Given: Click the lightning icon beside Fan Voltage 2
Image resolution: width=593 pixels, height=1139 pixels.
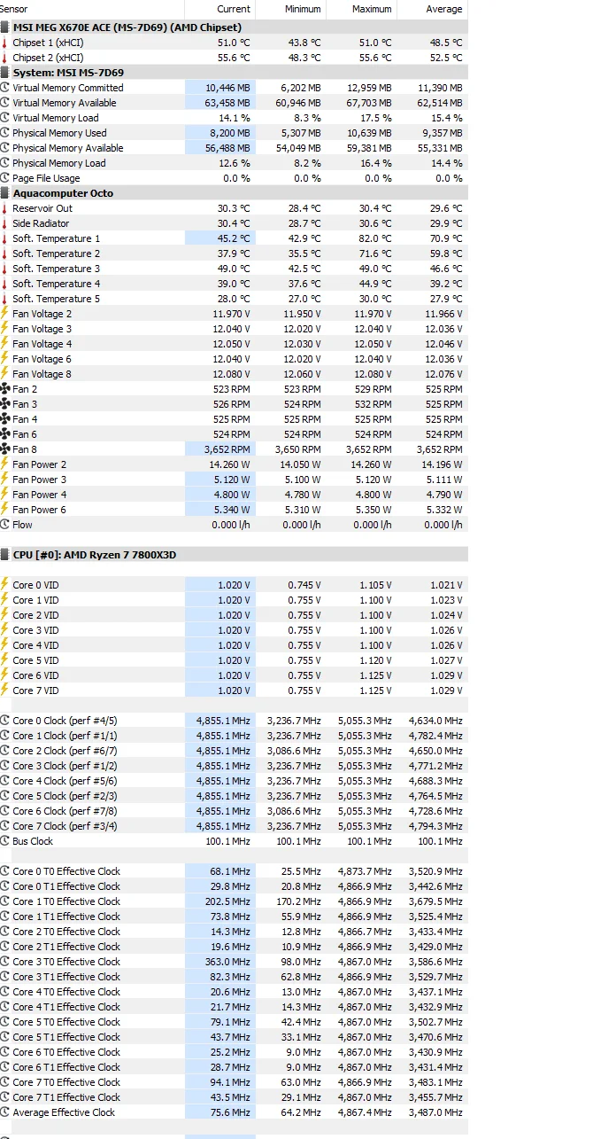Looking at the screenshot, I should click(4, 314).
